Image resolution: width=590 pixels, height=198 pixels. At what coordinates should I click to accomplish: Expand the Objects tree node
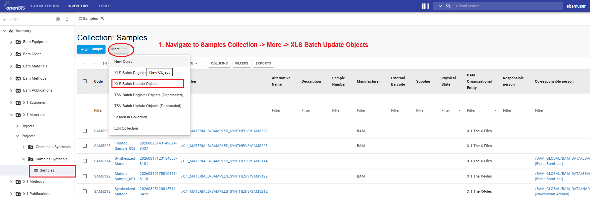tap(17, 126)
